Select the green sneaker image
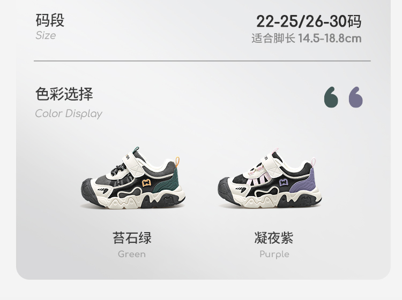Screen dimensions: 402x300 [x=133, y=178]
